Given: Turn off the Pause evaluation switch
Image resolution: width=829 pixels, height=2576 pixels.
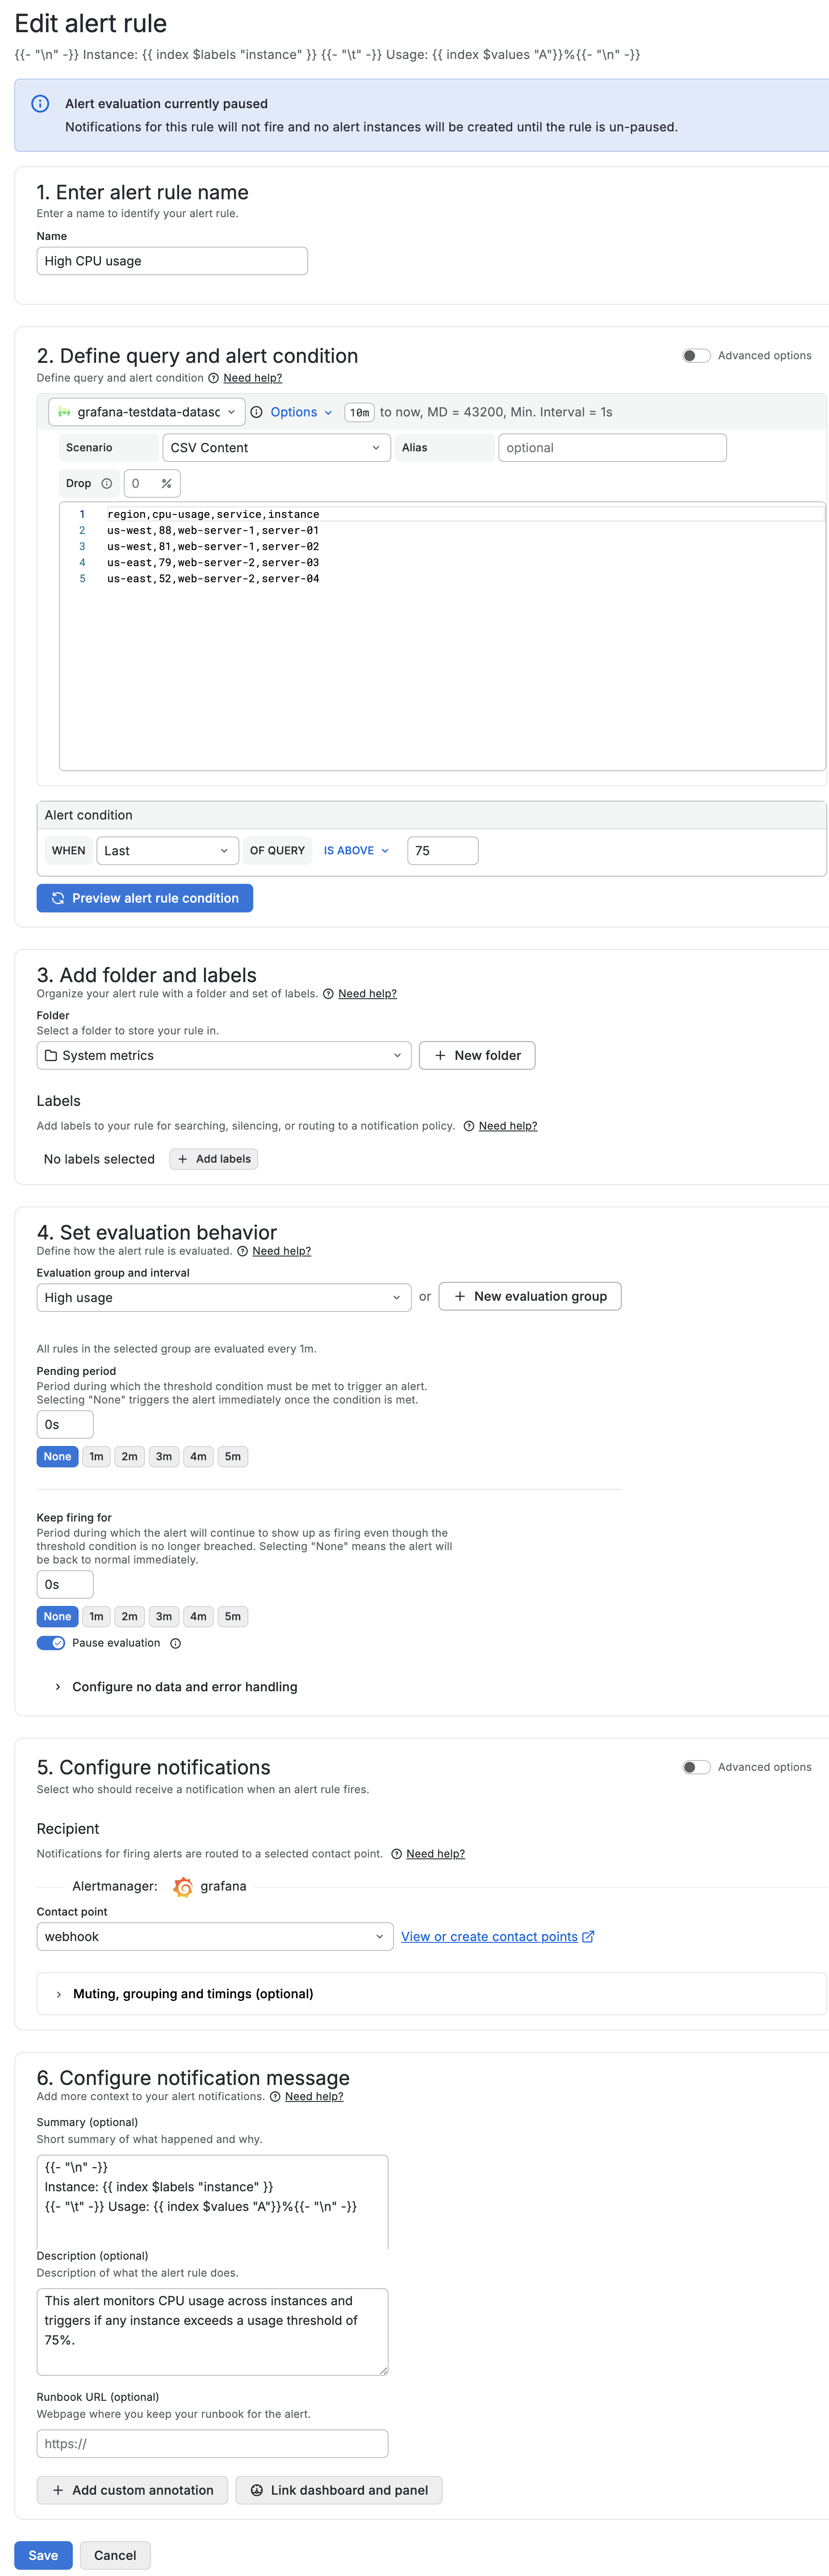Looking at the screenshot, I should click(x=51, y=1643).
